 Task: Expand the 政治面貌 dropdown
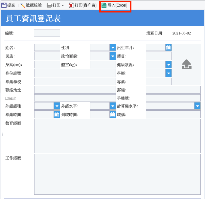pos(113,56)
